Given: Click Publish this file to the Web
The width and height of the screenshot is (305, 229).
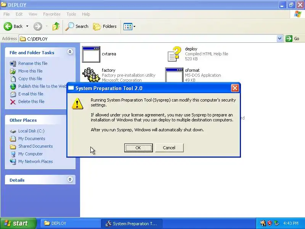Looking at the screenshot, I should click(42, 86).
